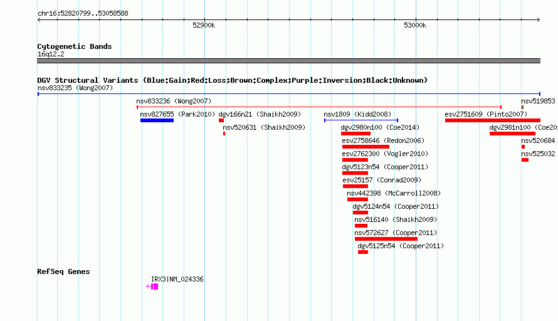Screen dimensions: 558x321
Task: Click the RefSeq Genes track title
Action: point(63,271)
